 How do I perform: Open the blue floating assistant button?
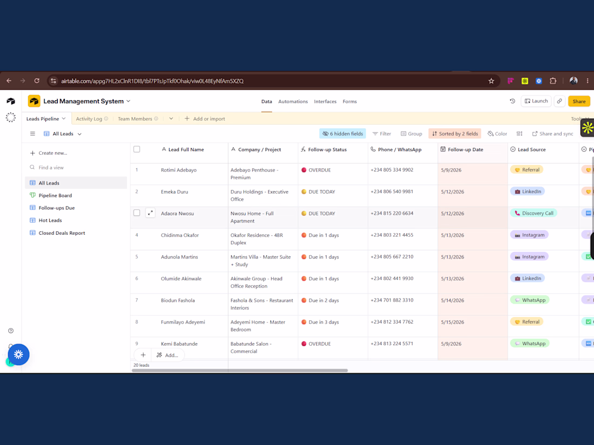click(x=18, y=354)
